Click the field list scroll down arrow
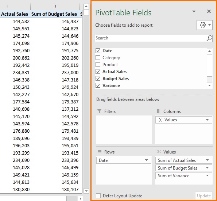This screenshot has height=201, width=217. 209,85
